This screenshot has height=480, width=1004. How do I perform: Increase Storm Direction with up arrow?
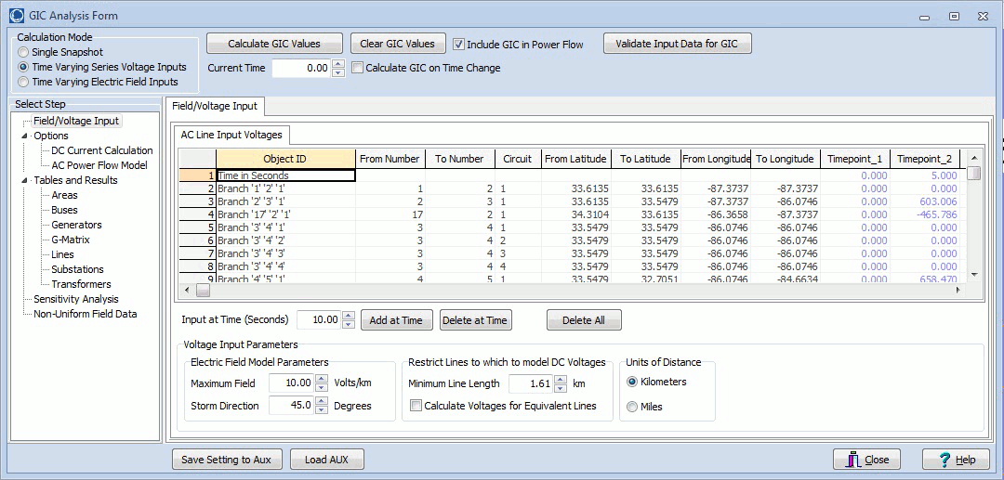pyautogui.click(x=322, y=401)
